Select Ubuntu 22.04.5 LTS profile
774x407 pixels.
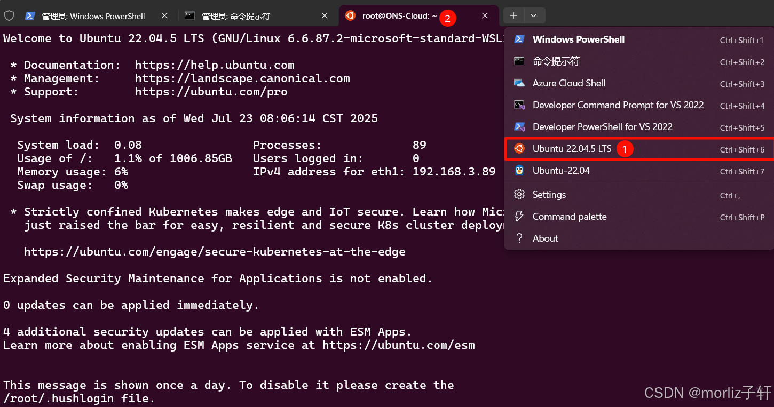[x=639, y=149]
